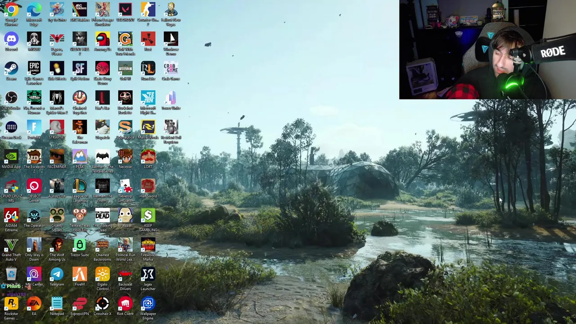Select The Escapists 2 icon
This screenshot has width=576, height=324.
(x=34, y=162)
